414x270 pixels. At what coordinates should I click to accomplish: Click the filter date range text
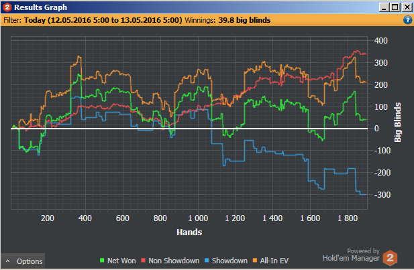(103, 20)
